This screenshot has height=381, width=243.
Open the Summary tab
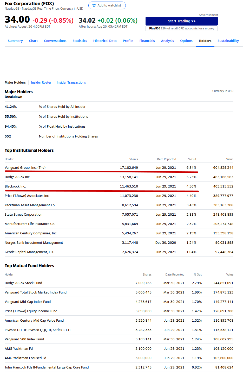coord(15,41)
